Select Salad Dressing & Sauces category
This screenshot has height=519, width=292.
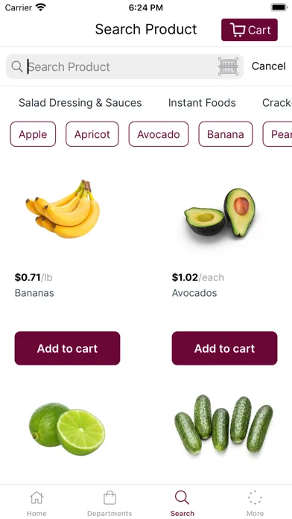click(80, 103)
